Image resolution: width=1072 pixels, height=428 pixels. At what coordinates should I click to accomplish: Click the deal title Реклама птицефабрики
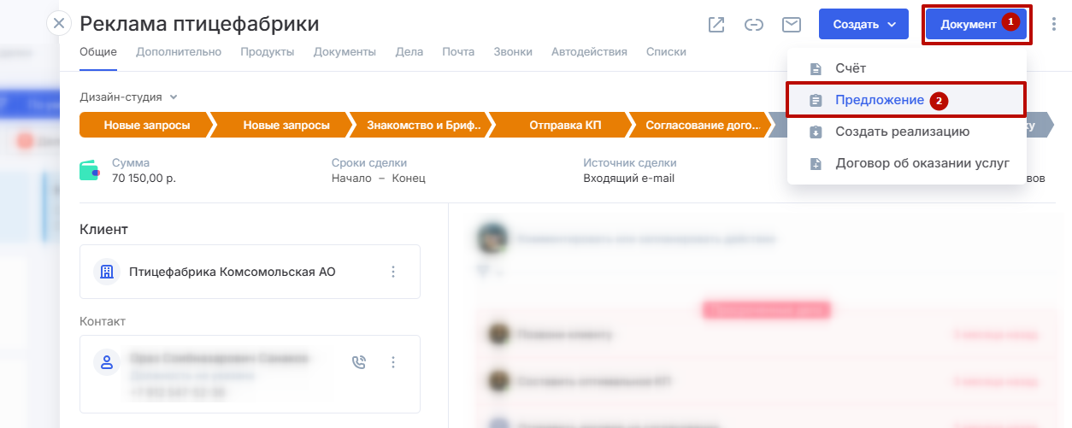point(199,24)
